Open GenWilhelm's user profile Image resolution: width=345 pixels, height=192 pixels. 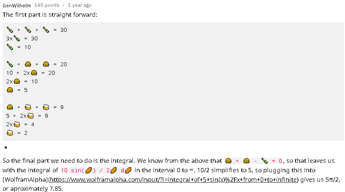click(x=17, y=5)
